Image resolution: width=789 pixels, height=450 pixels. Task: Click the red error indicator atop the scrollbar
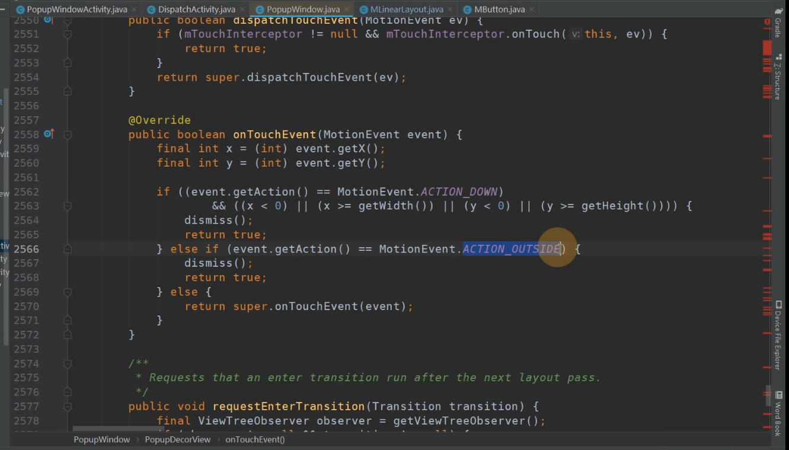click(x=768, y=21)
